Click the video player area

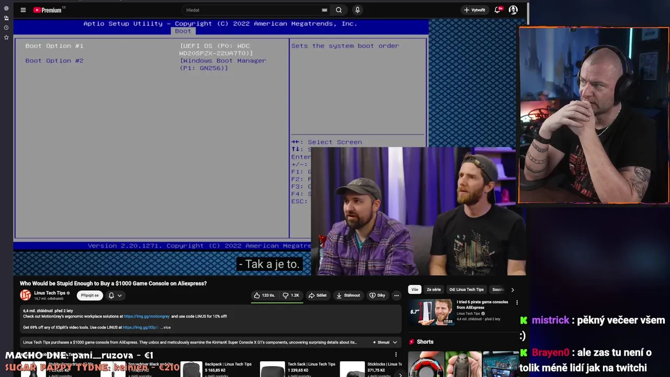(269, 147)
